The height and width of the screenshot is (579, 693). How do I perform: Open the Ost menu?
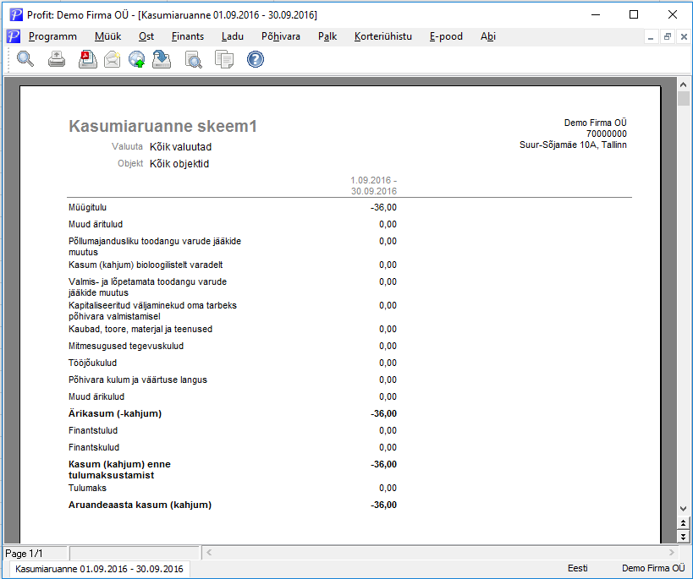146,36
